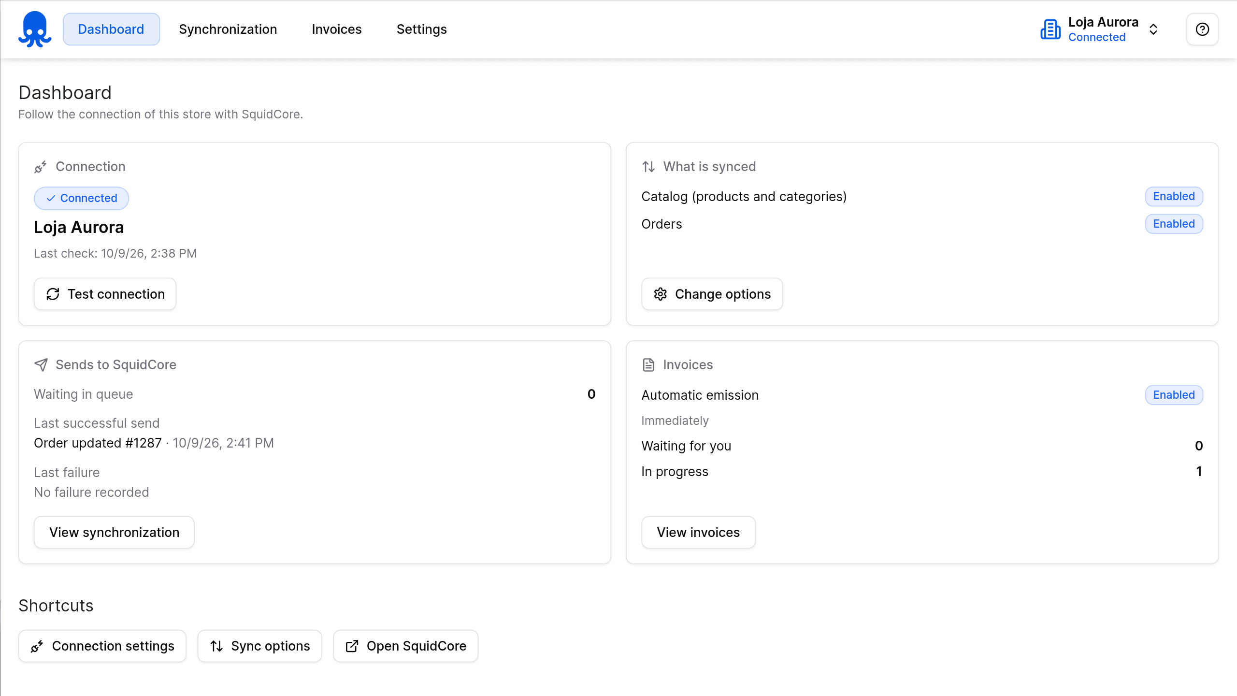Click the plug icon in Connection settings shortcut

pyautogui.click(x=37, y=646)
